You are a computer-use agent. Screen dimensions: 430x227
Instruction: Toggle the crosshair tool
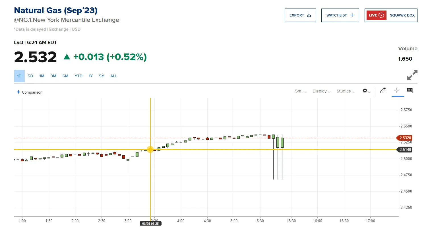click(396, 90)
